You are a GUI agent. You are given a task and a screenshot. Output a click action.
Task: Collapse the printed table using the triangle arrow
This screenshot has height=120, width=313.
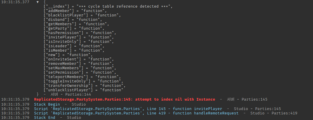pyautogui.click(x=38, y=2)
